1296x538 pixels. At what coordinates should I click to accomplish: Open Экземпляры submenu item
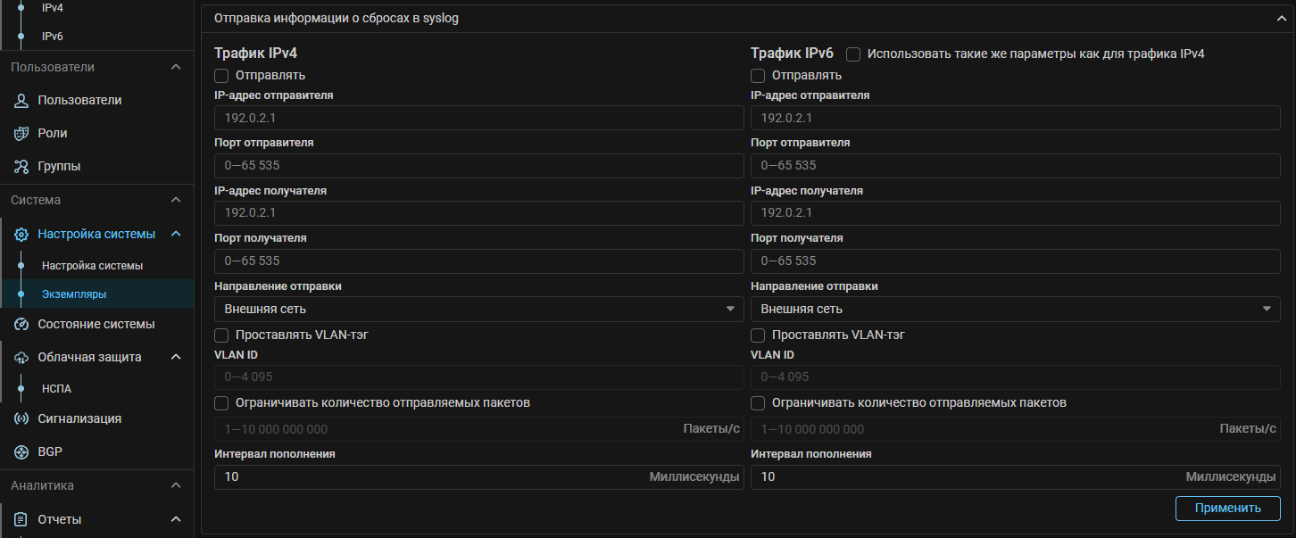point(74,294)
